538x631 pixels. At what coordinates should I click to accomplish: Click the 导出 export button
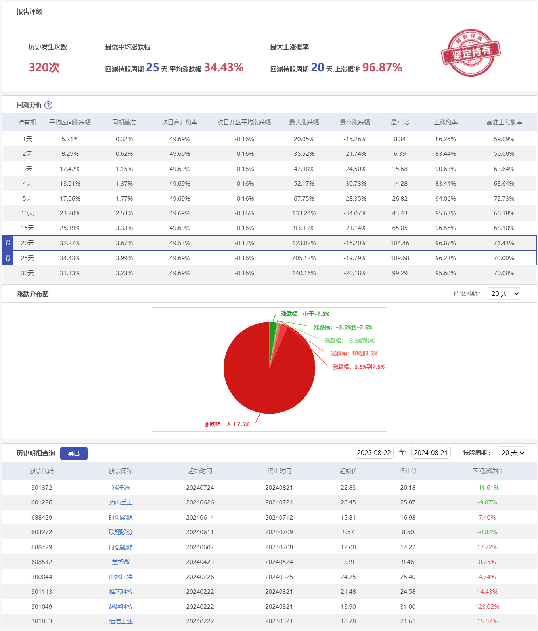click(x=74, y=453)
